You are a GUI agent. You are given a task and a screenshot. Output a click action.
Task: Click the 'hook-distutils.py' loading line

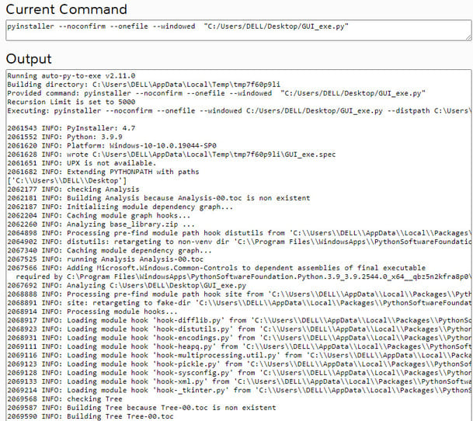[x=239, y=329]
